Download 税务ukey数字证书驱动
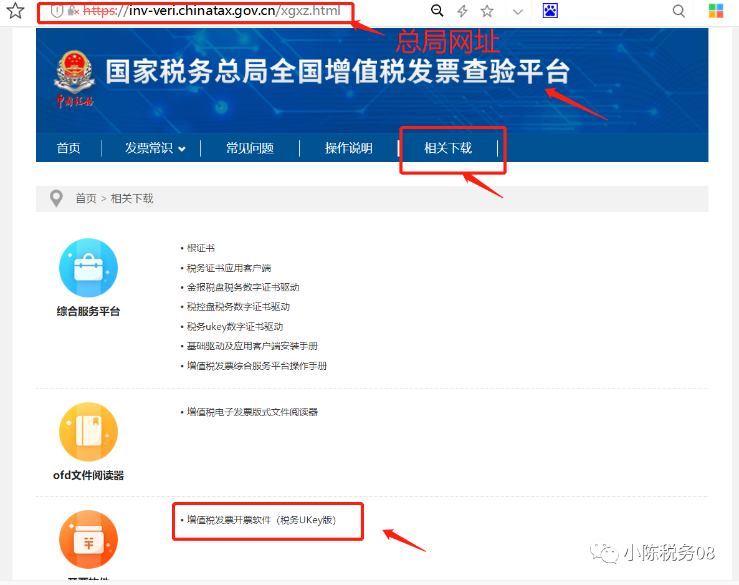This screenshot has height=585, width=739. point(235,326)
